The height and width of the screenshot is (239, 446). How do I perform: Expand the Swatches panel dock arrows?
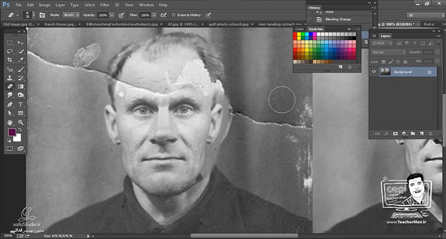pyautogui.click(x=350, y=29)
